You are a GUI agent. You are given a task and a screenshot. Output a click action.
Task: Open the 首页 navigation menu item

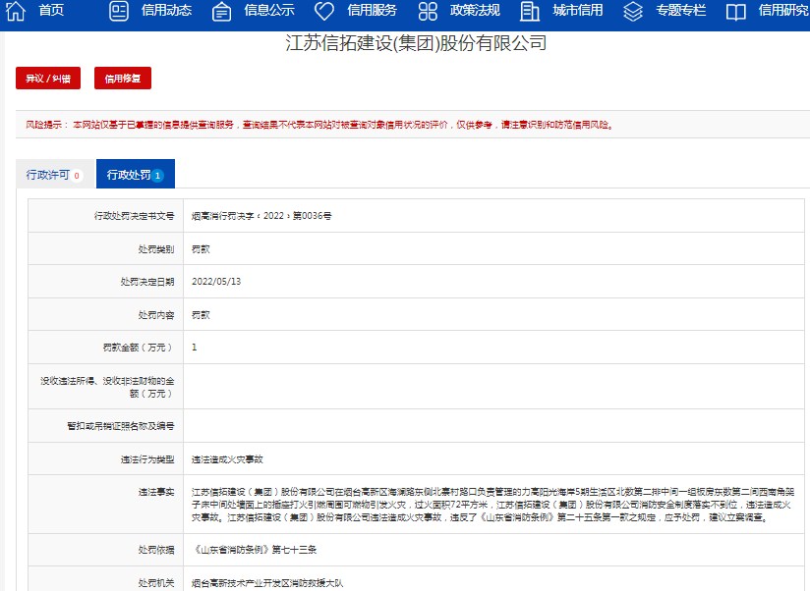pyautogui.click(x=47, y=12)
